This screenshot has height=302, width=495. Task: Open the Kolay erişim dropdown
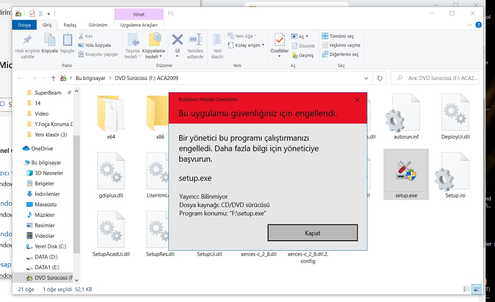click(x=246, y=45)
